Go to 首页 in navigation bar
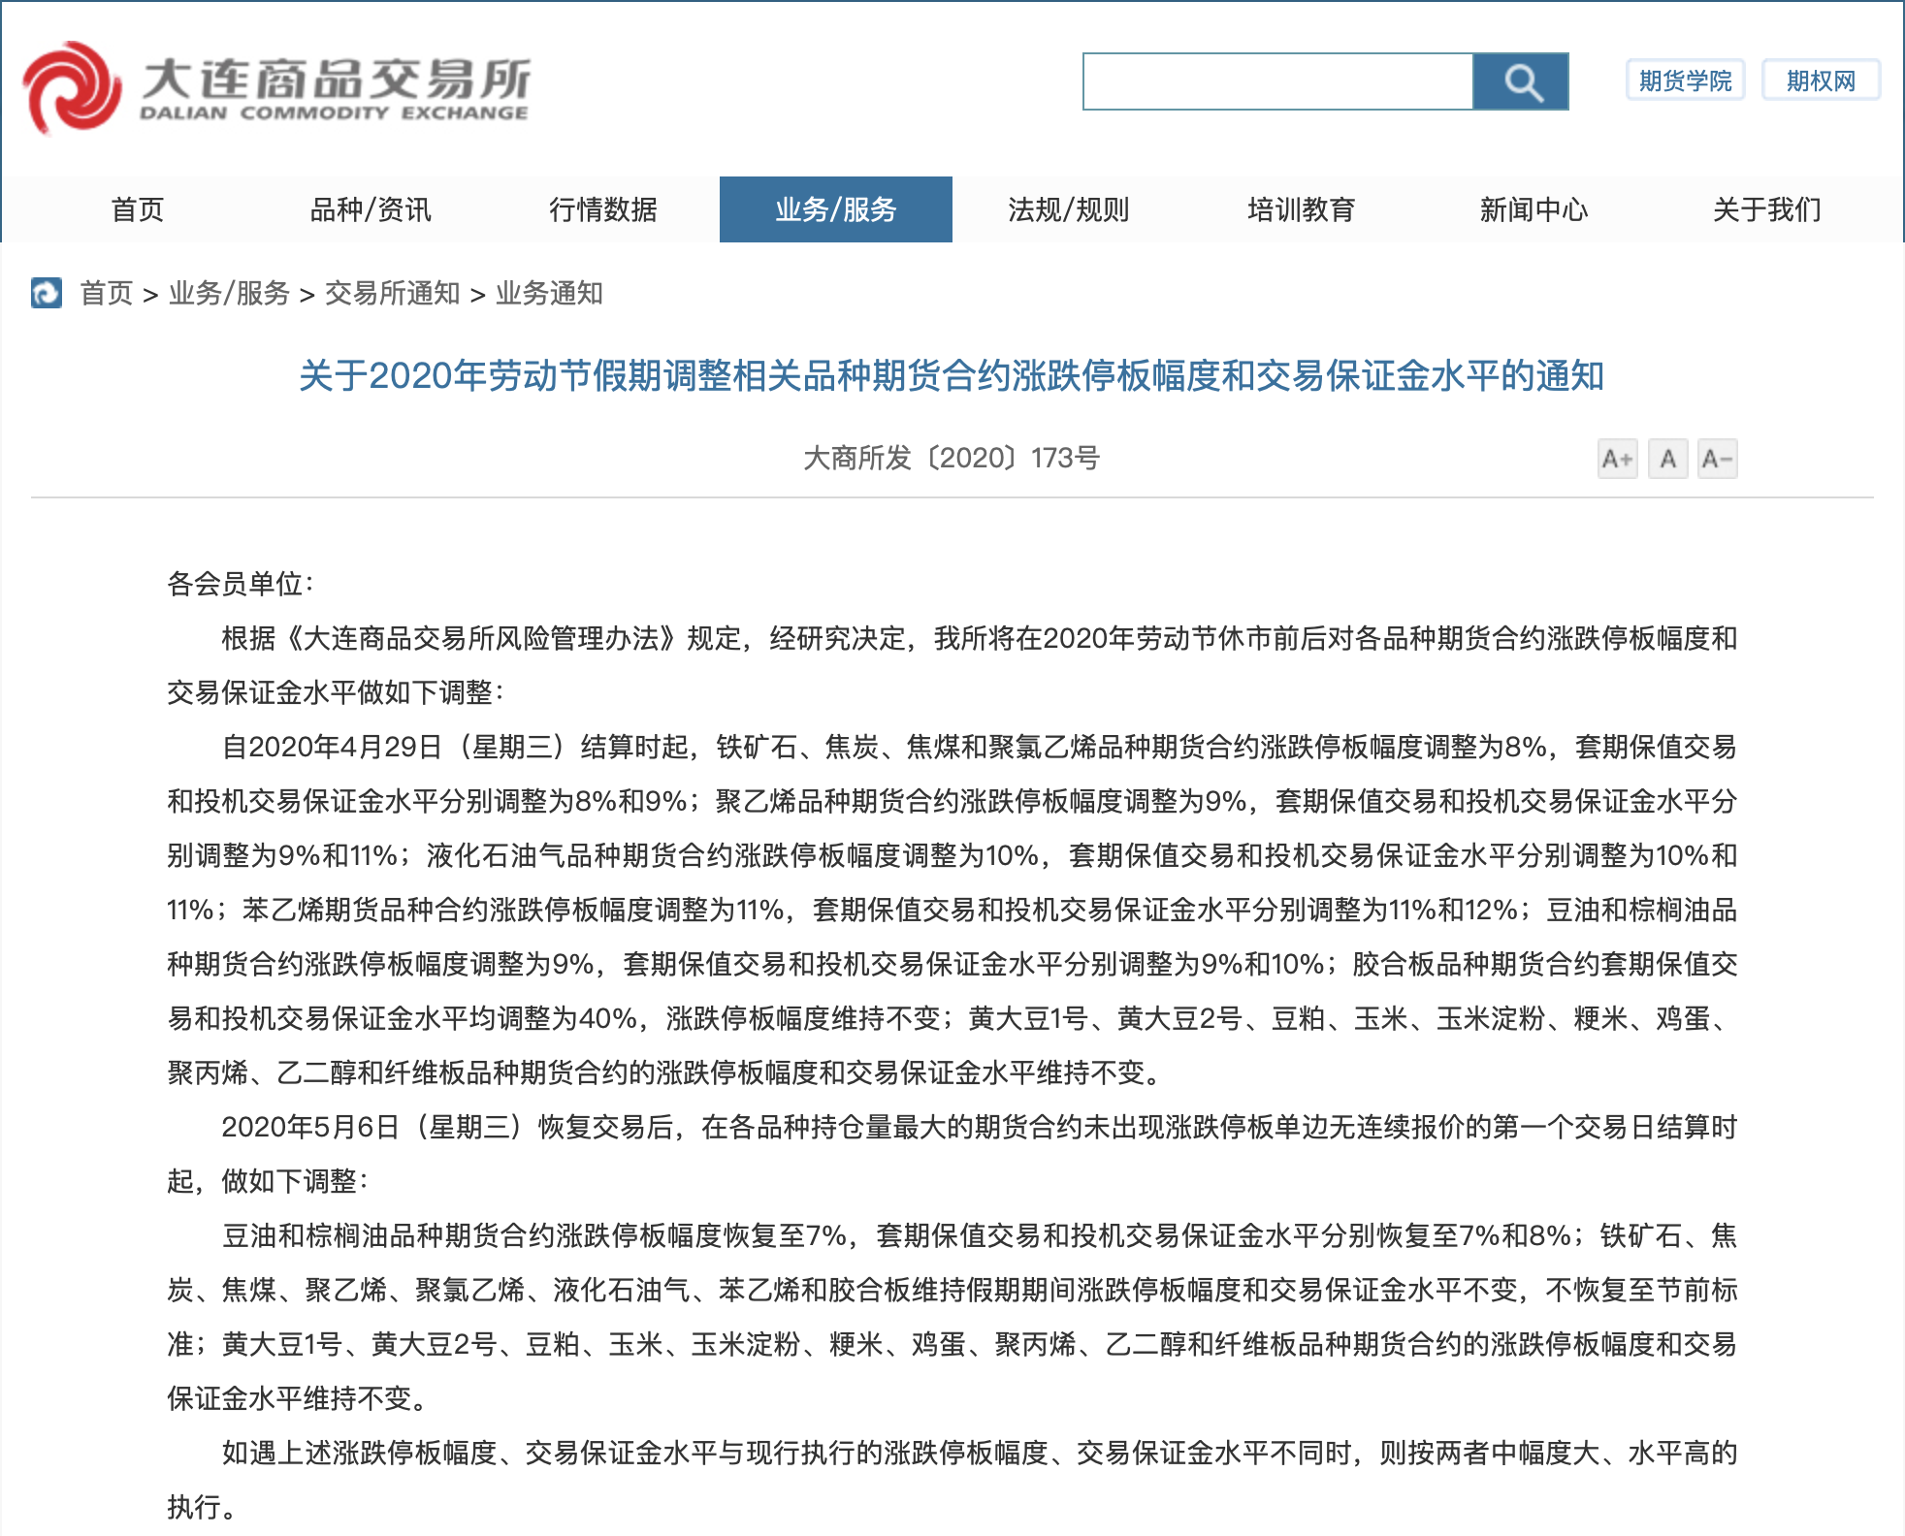Viewport: 1905px width, 1536px height. click(x=138, y=209)
